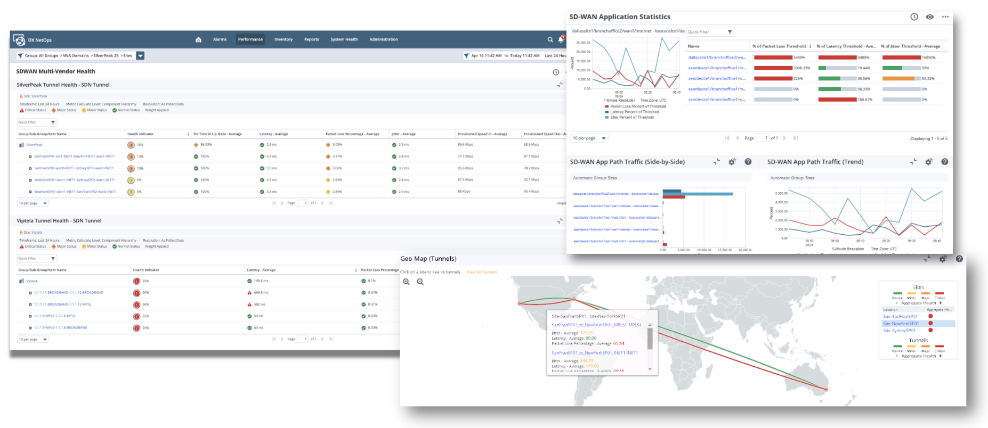Collapse the SilverPeak Tunnel Health panel

[x=560, y=85]
